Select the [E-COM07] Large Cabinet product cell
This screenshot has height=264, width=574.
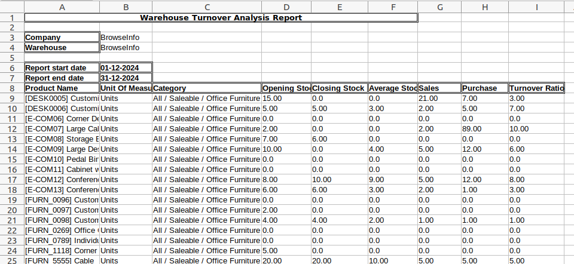pyautogui.click(x=62, y=128)
